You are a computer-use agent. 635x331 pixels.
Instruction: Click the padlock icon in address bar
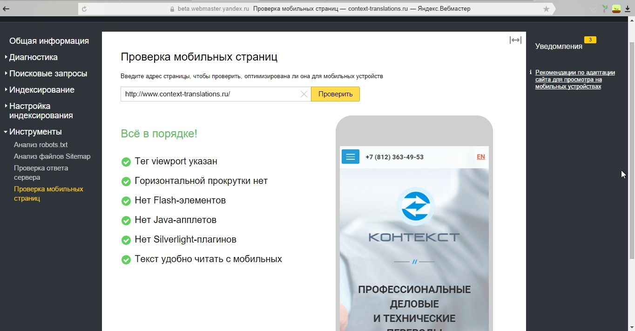tap(172, 9)
